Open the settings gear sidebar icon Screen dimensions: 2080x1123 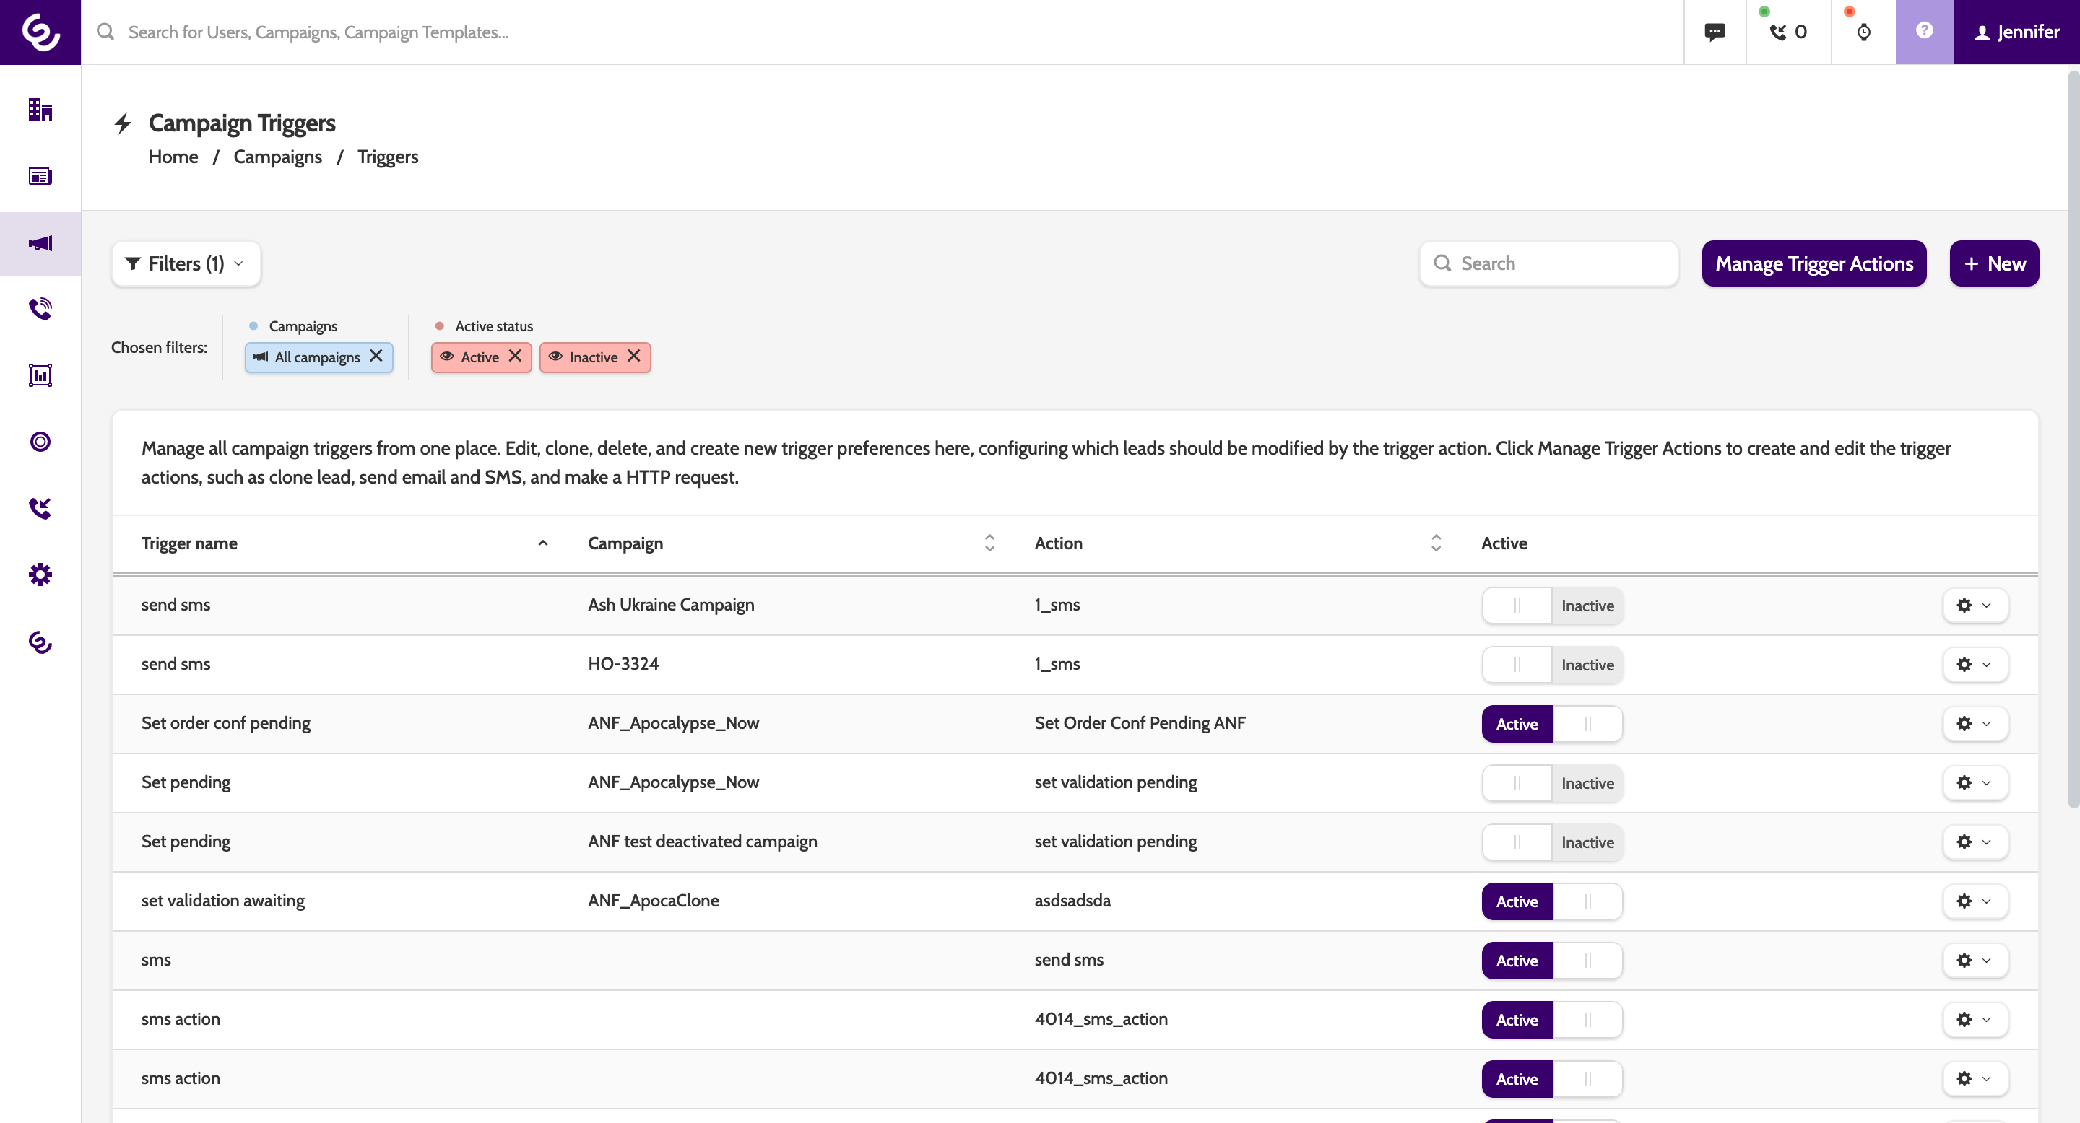coord(40,574)
